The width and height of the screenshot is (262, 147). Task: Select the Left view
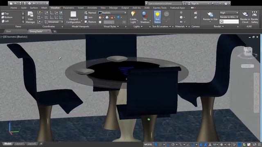tap(5, 21)
